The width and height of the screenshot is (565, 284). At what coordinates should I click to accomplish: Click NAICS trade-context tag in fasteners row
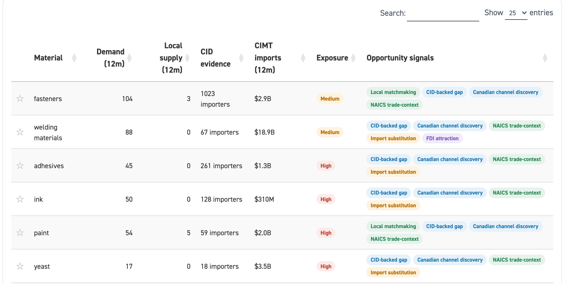[395, 105]
